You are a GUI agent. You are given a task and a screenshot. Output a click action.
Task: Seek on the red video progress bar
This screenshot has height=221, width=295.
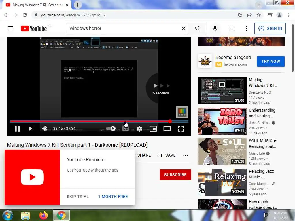(x=99, y=121)
